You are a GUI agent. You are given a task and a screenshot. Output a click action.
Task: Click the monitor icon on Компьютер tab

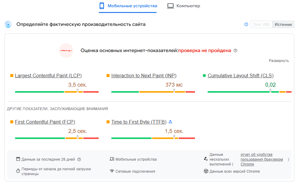(x=171, y=5)
